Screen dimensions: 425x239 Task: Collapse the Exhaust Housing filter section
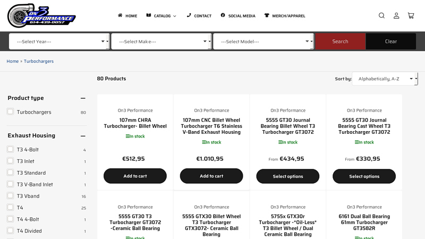click(x=83, y=135)
